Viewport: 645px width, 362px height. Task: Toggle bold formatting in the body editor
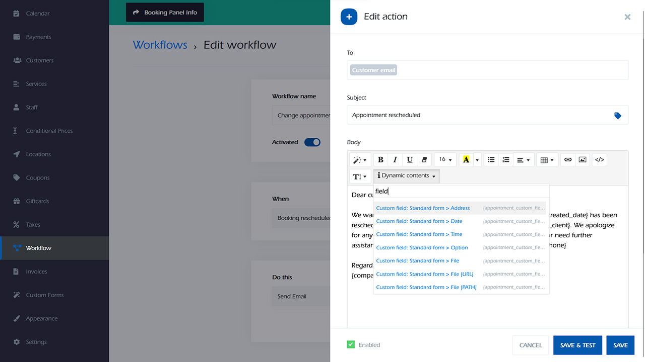click(x=380, y=160)
